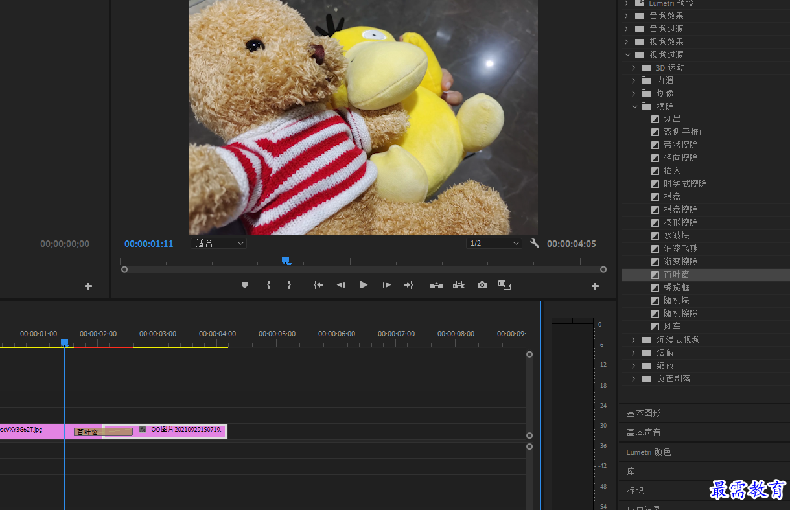
Task: Click the right handle of monitor zoom bar
Action: (x=603, y=270)
